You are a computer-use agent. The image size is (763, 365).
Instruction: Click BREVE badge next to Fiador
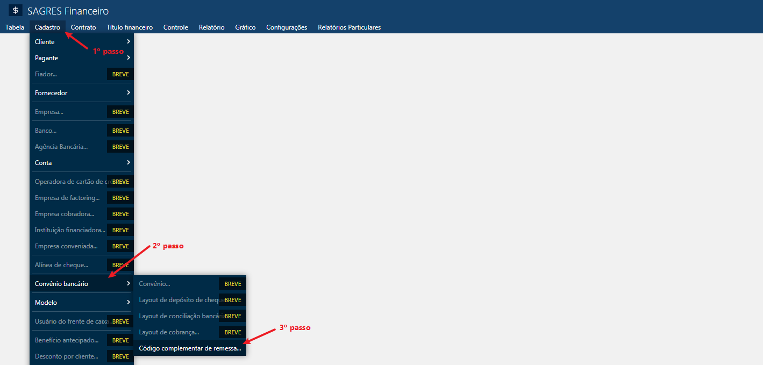point(120,74)
